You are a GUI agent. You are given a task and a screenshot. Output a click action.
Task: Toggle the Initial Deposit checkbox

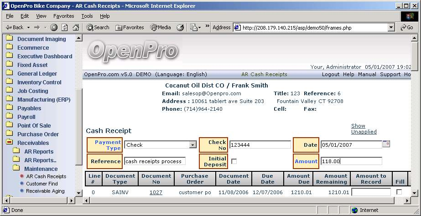tap(234, 161)
